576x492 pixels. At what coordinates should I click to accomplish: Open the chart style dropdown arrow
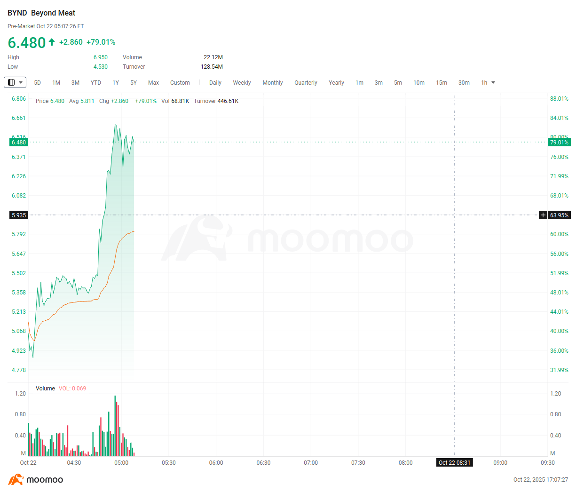(21, 83)
